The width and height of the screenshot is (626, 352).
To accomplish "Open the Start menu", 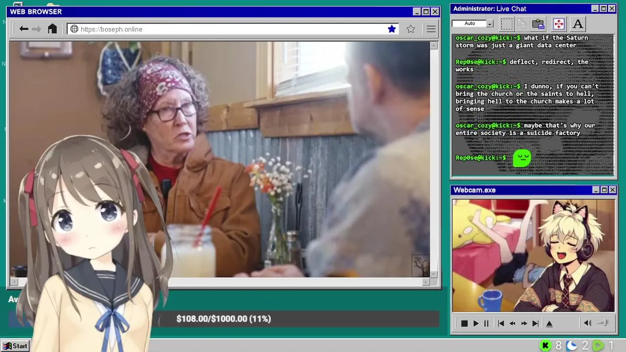I will [16, 346].
